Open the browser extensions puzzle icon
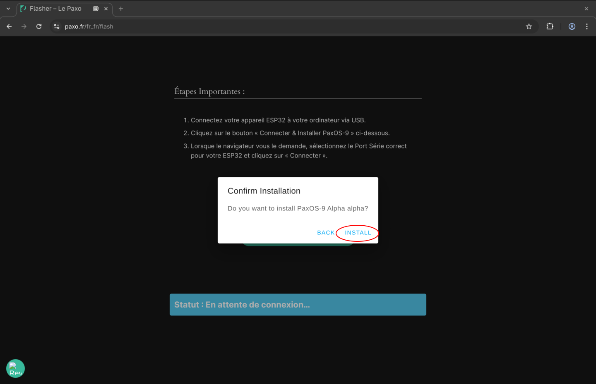596x384 pixels. coord(550,26)
